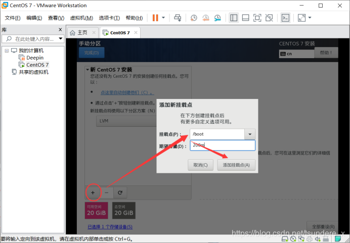Click the 点这里自动创建他们 link
Viewport: 350px width, 243px height.
point(127,92)
